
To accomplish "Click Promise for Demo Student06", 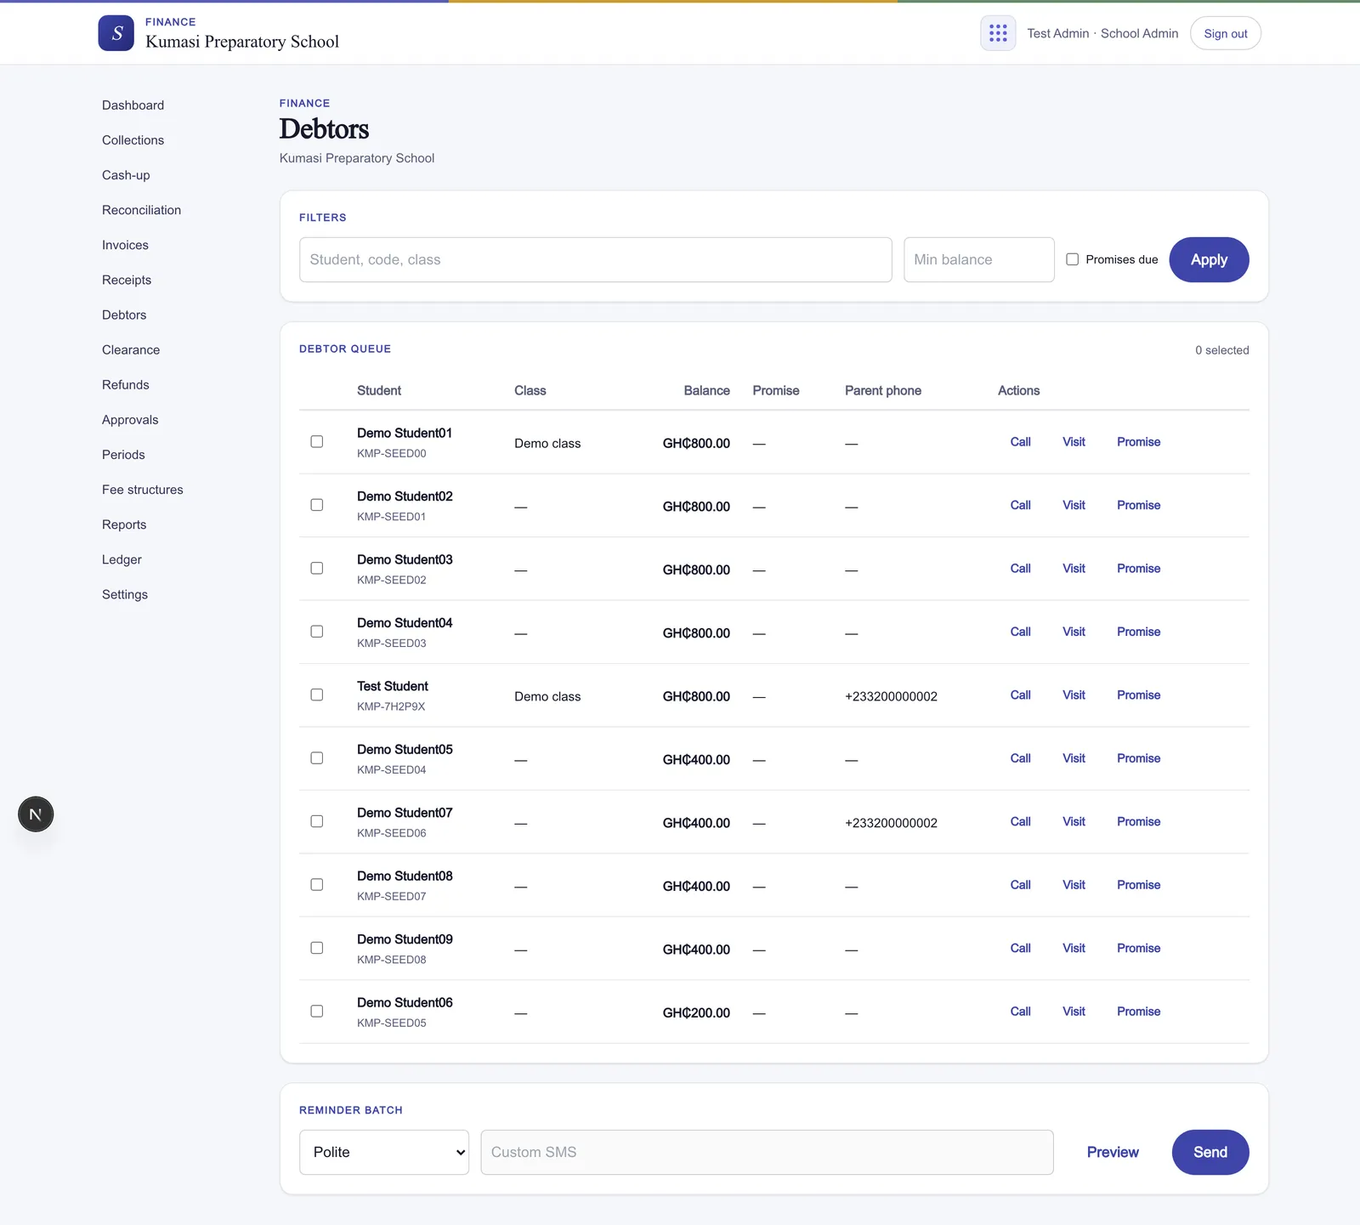I will tap(1138, 1012).
